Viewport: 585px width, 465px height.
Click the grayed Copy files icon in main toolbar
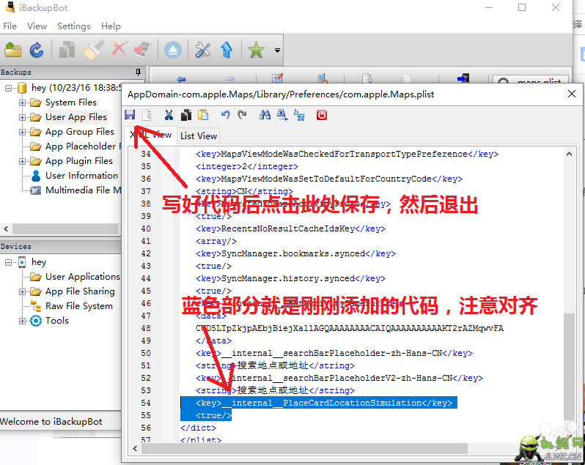[67, 50]
